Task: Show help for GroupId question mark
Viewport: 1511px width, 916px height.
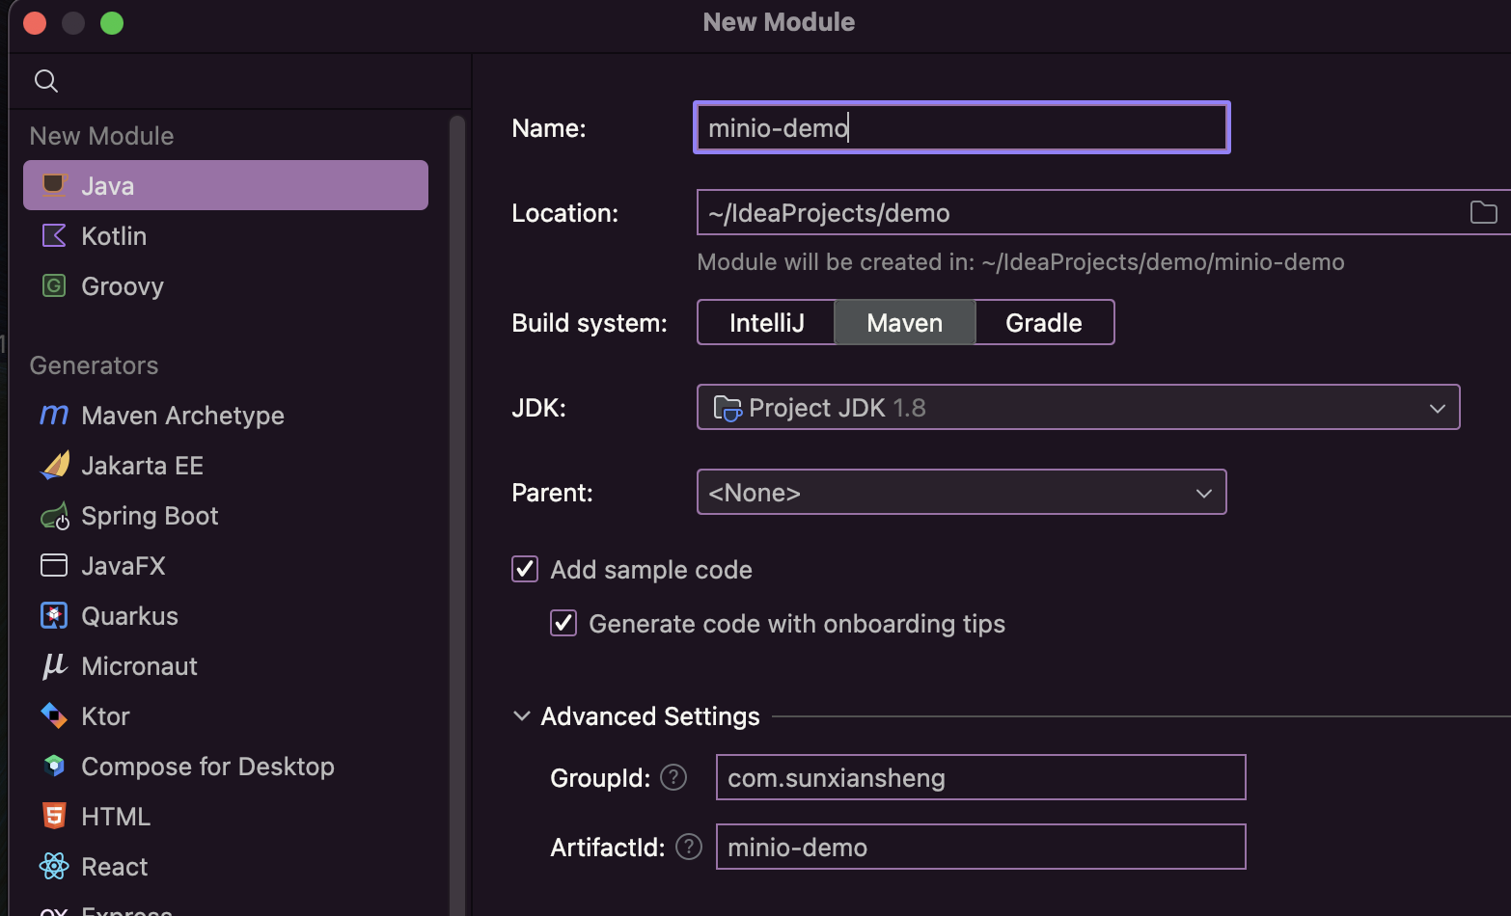Action: point(673,777)
